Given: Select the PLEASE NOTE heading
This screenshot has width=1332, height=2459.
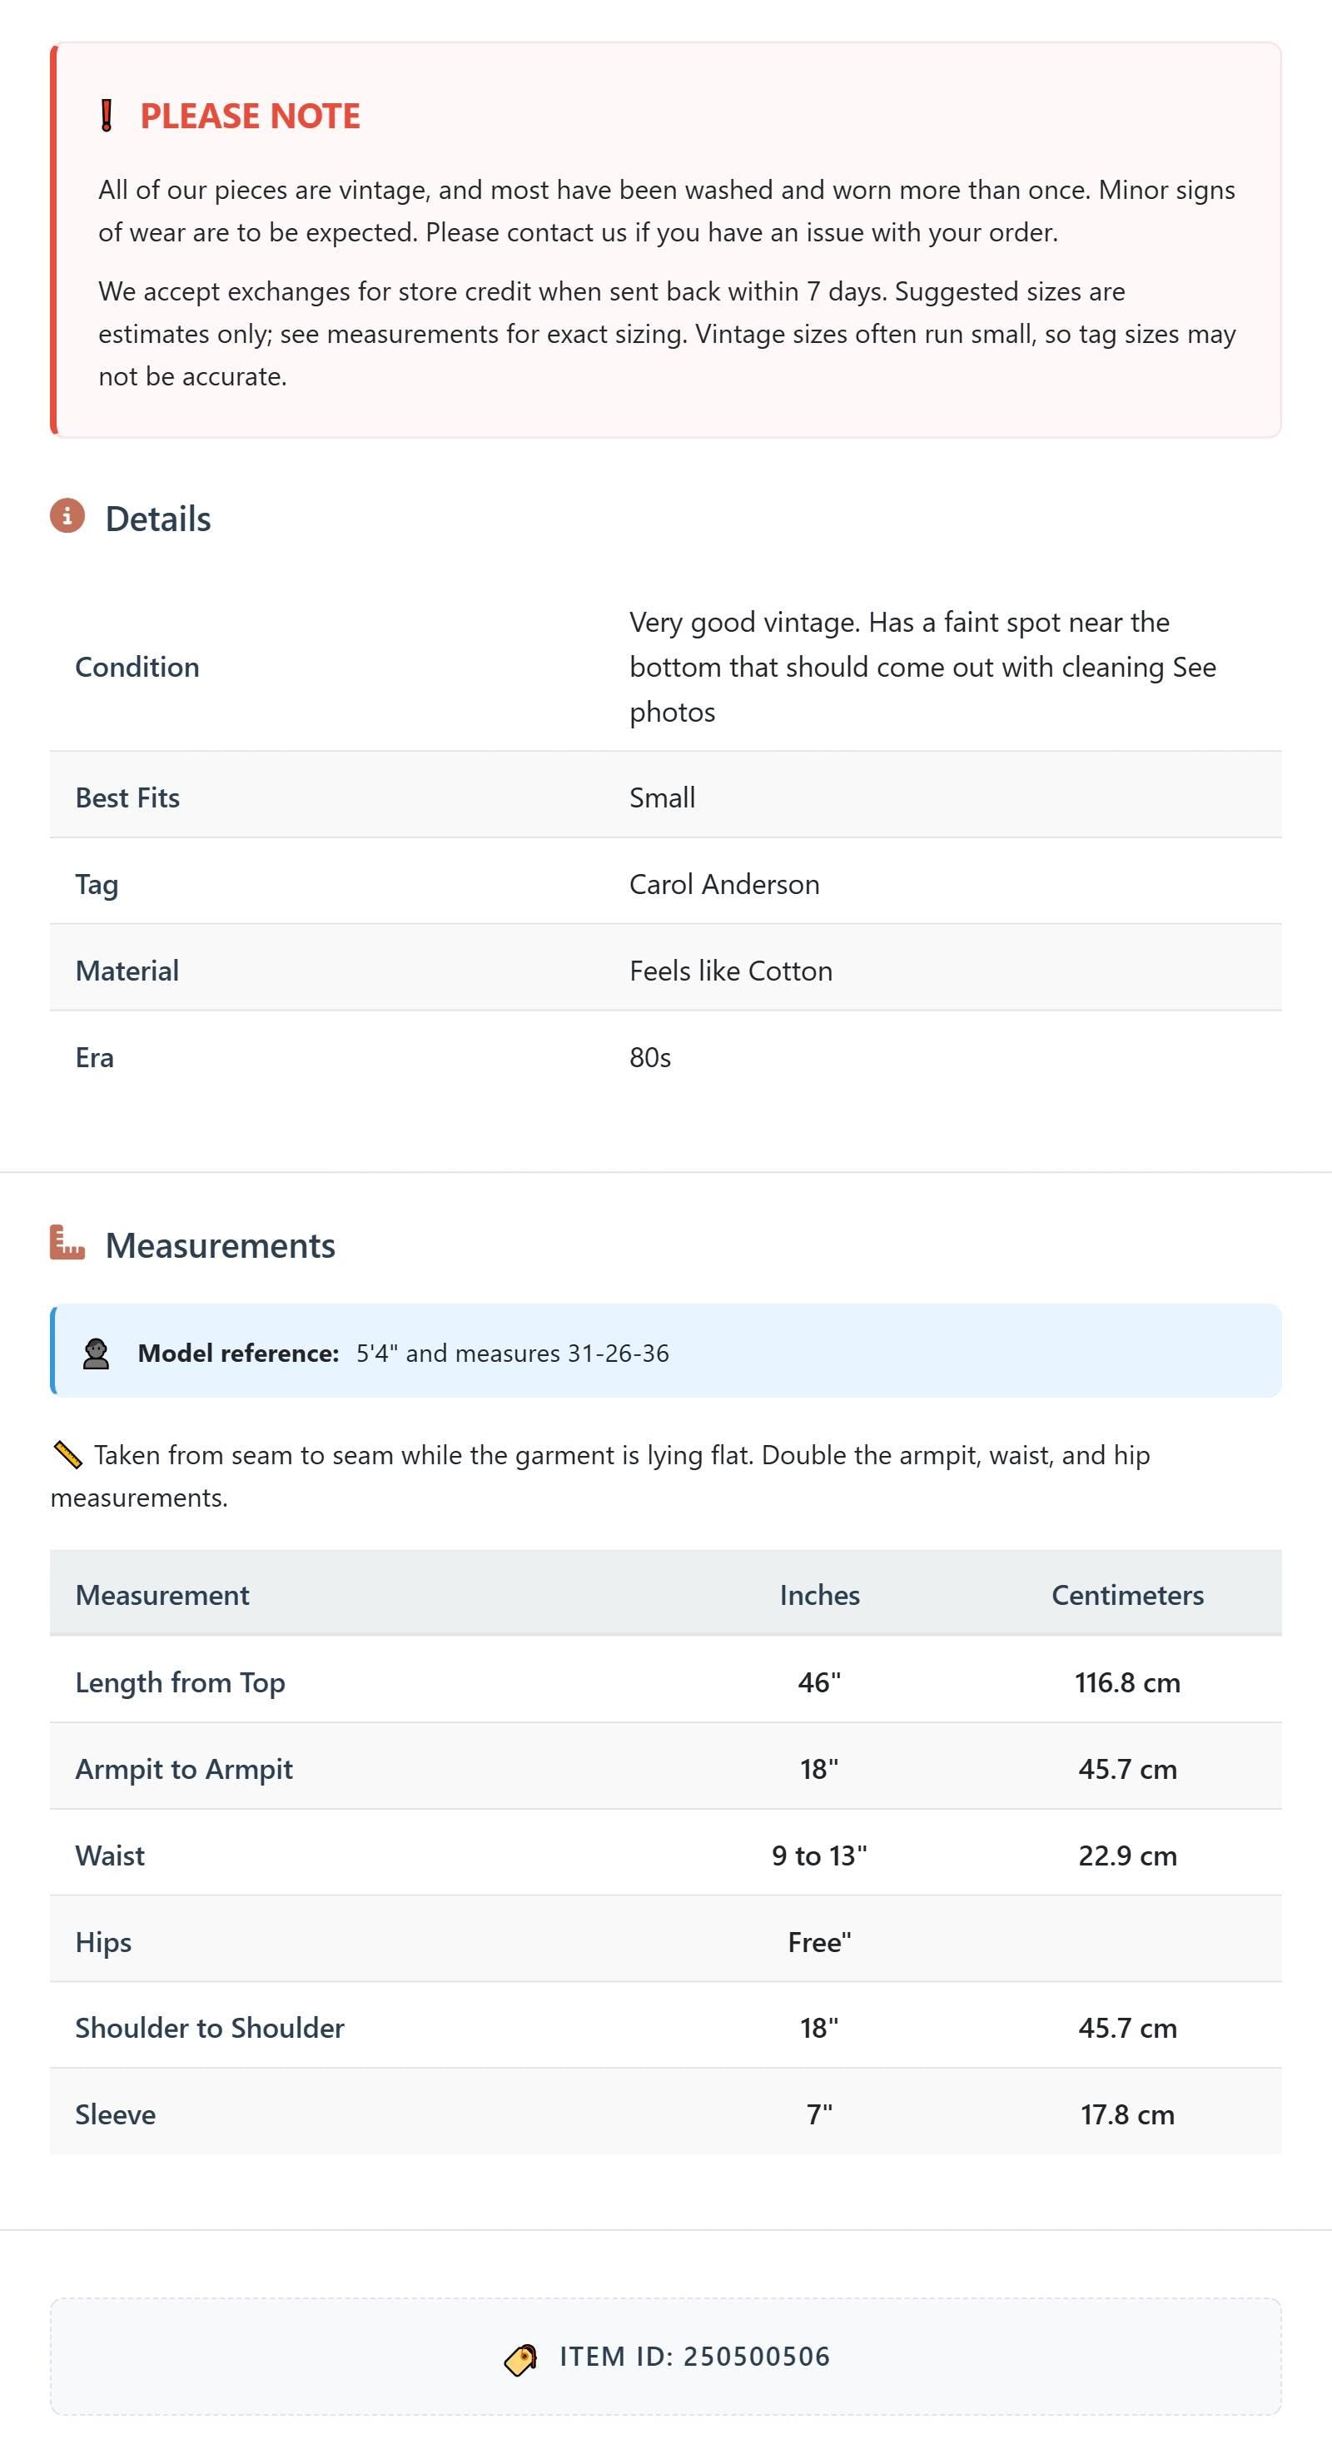Looking at the screenshot, I should tap(251, 116).
